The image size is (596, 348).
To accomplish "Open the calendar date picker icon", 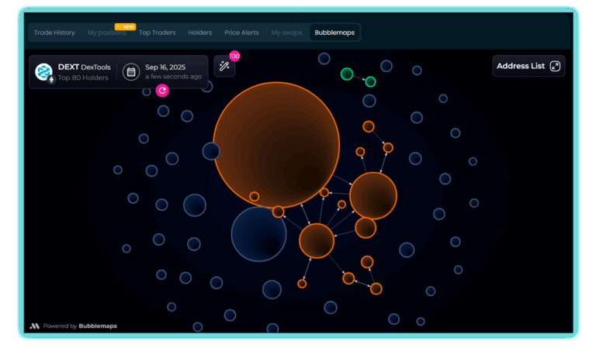I will coord(131,72).
